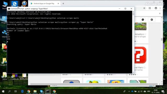
Task: Click the Command Prompt title bar icon
Action: coord(9,9)
